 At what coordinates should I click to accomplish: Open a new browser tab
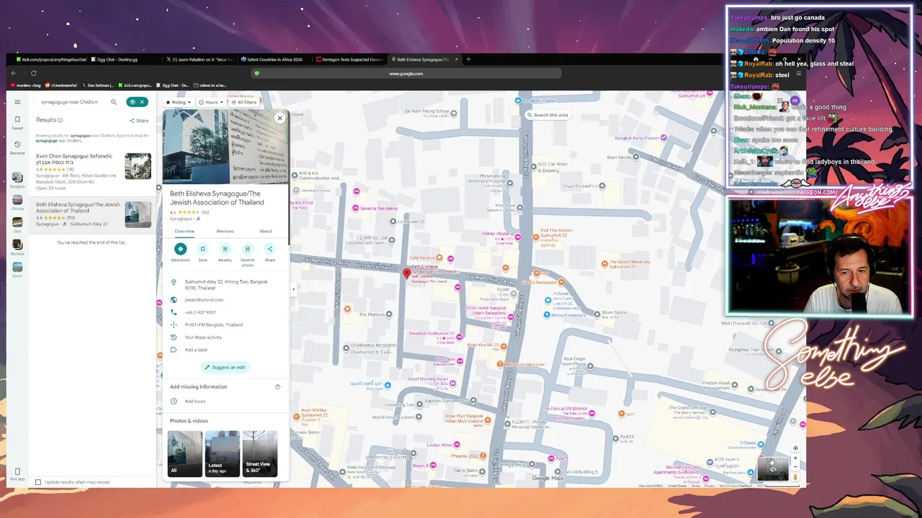pos(468,60)
